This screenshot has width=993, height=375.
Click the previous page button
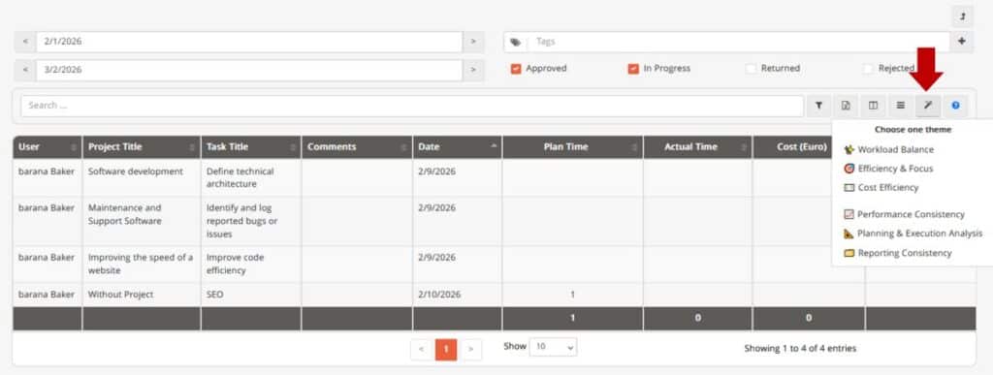tap(421, 350)
